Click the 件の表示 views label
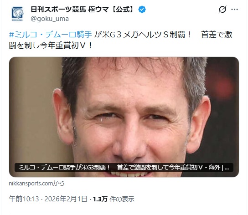 (122, 199)
